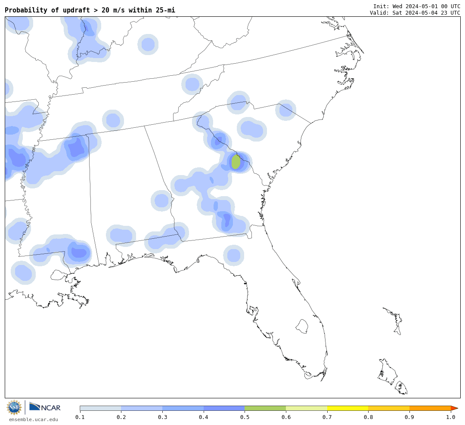Click the plot title 'Probability of updraft > 20 m/s within 25-mi'

(90, 10)
